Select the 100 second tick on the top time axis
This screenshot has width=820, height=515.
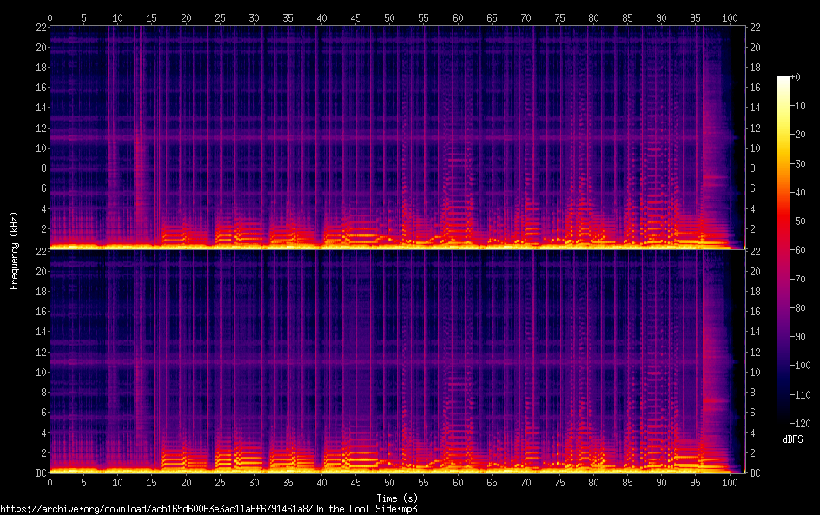(x=730, y=17)
